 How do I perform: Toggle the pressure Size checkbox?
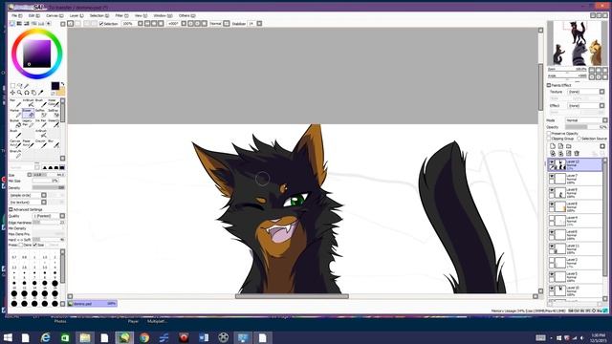click(x=34, y=245)
